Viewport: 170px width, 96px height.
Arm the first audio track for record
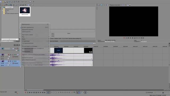pyautogui.click(x=8, y=55)
